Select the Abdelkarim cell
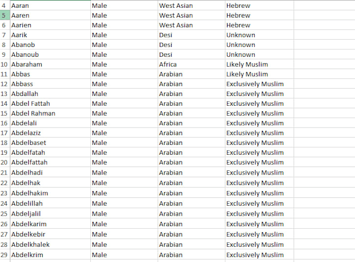 pos(50,224)
